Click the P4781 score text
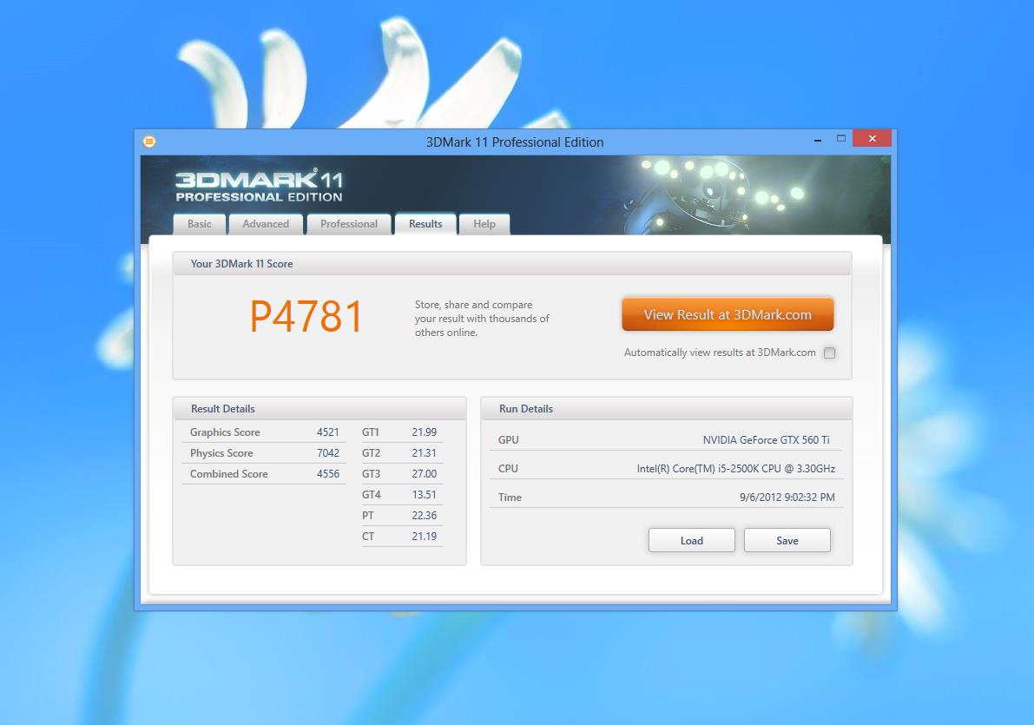 (306, 317)
